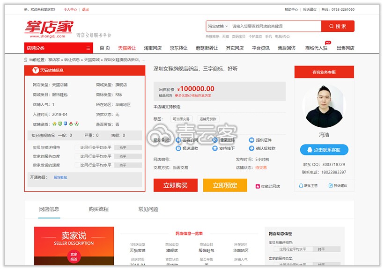Switch to the 网店信息 tab
The image size is (384, 270).
click(x=49, y=209)
